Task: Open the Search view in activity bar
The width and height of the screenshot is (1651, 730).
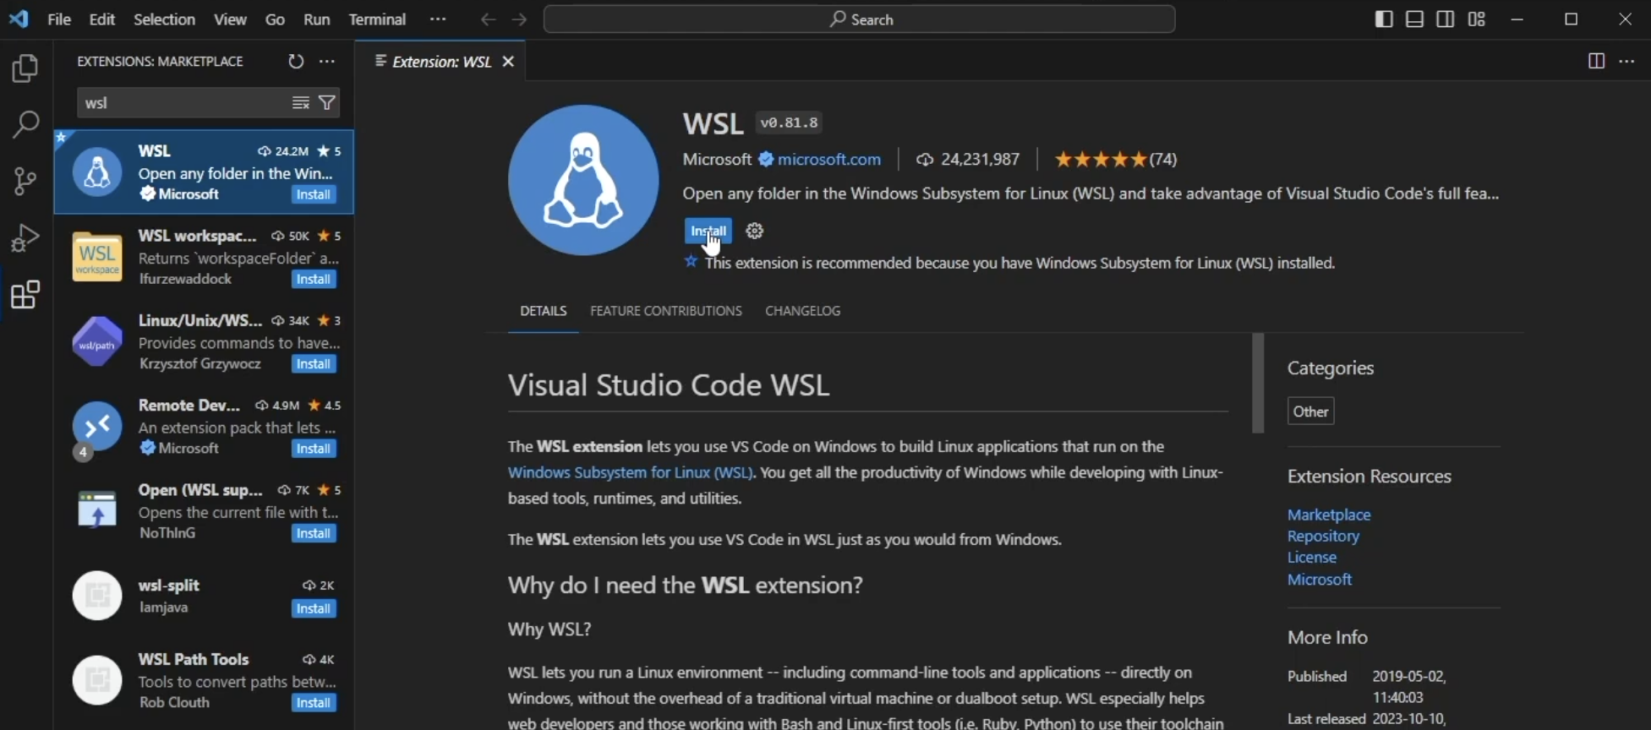Action: 25,124
